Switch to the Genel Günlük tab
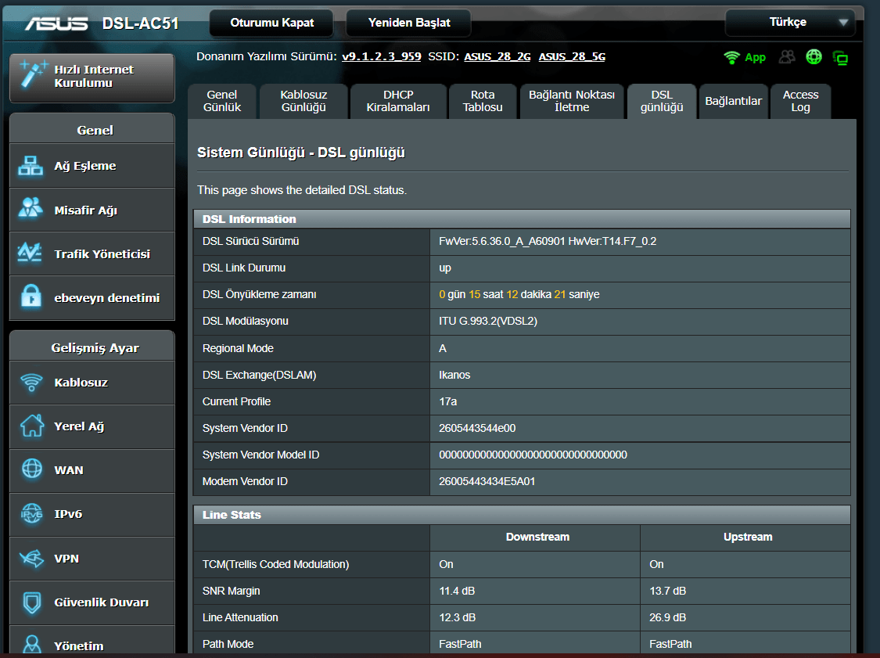Image resolution: width=880 pixels, height=658 pixels. tap(222, 101)
